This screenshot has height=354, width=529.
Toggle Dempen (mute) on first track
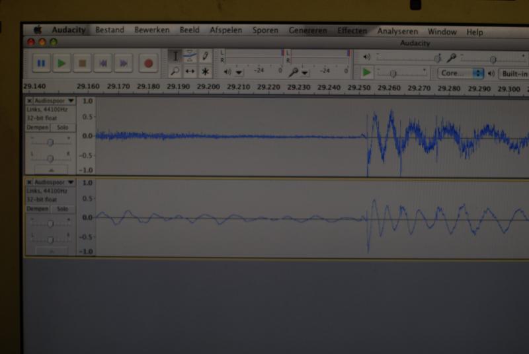click(x=38, y=127)
